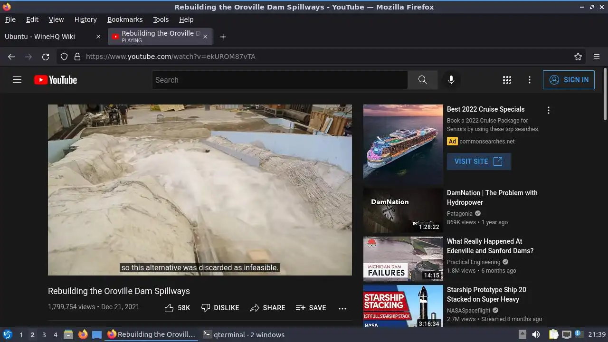The width and height of the screenshot is (608, 342).
Task: Close the Ubuntu - WineHQ Wiki tab
Action: (98, 37)
